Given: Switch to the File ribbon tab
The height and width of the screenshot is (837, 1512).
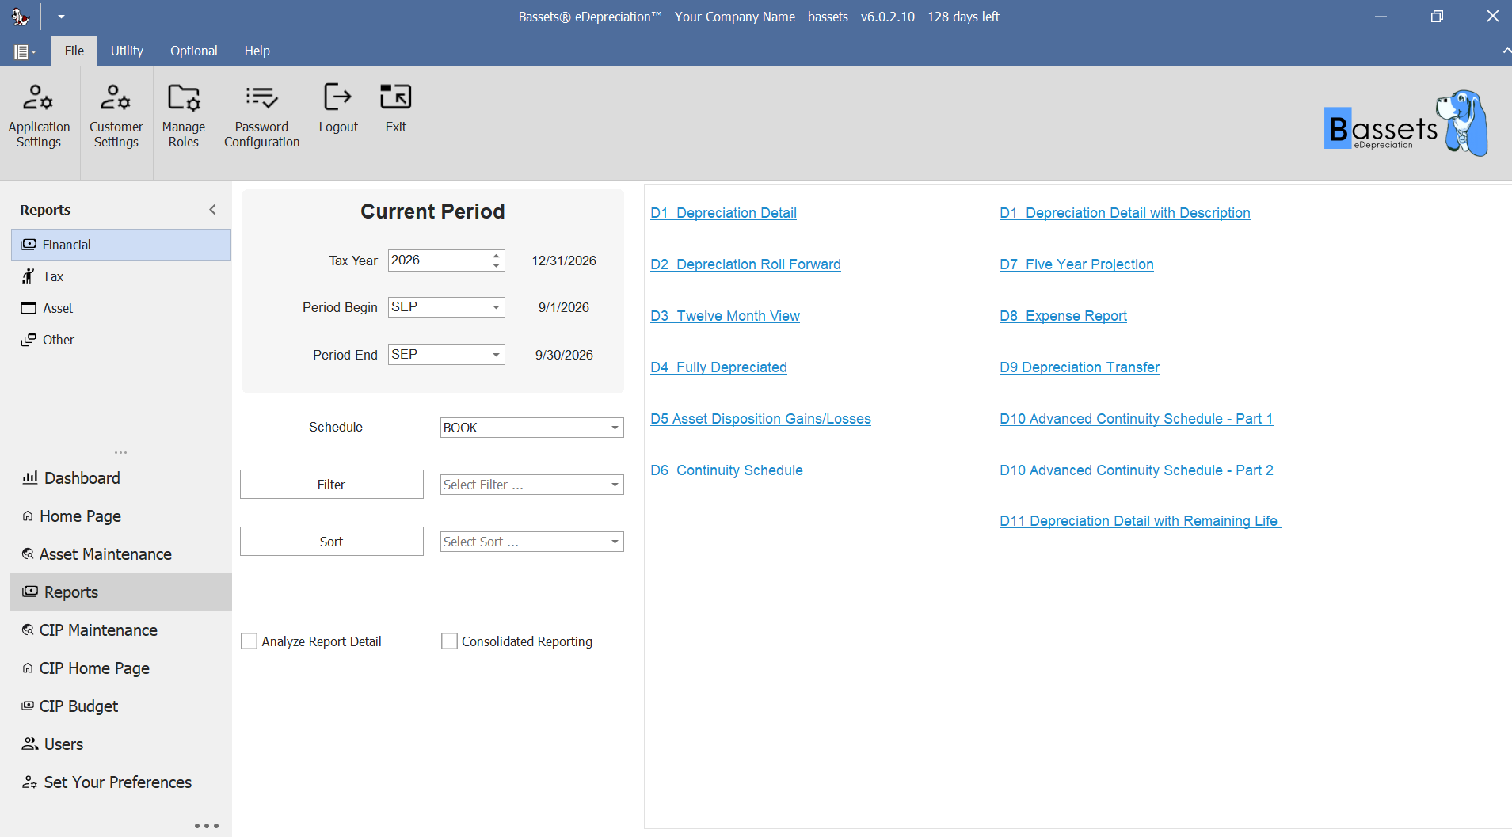Looking at the screenshot, I should (x=74, y=51).
